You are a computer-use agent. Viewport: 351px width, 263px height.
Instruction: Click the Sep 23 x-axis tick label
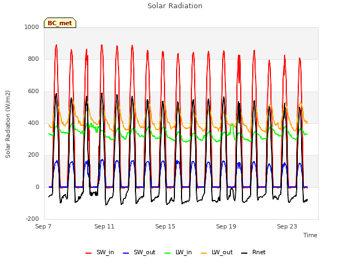click(287, 226)
